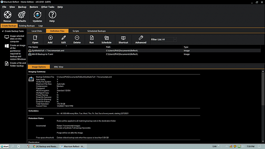Switch to the XML View tab
The height and width of the screenshot is (149, 265).
click(x=58, y=67)
